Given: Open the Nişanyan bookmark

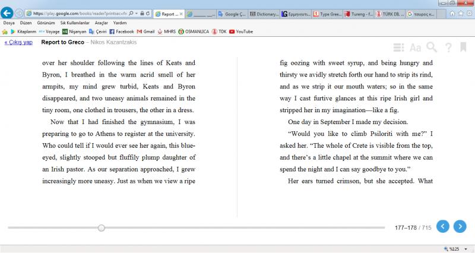Looking at the screenshot, I should [x=74, y=31].
